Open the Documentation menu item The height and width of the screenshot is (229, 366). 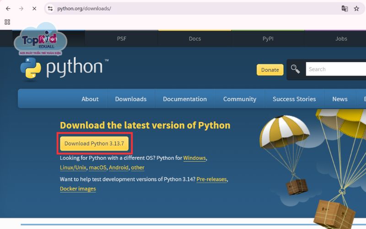(185, 99)
